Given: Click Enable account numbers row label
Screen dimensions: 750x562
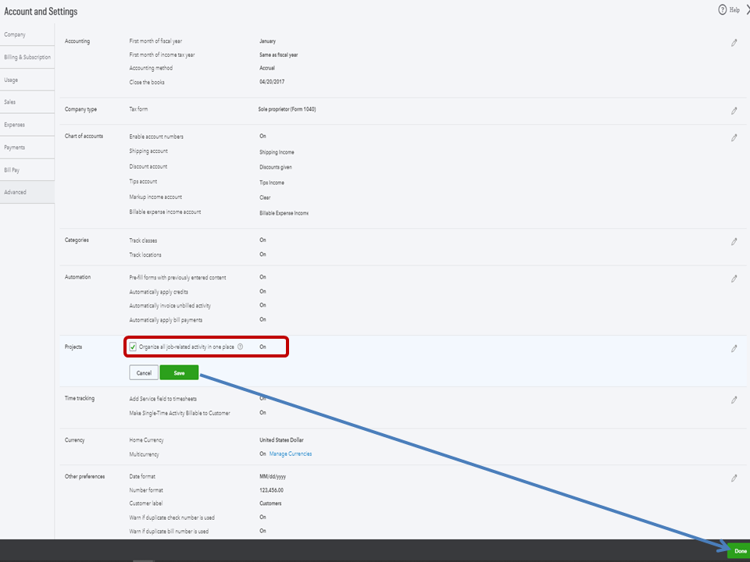Looking at the screenshot, I should 156,137.
